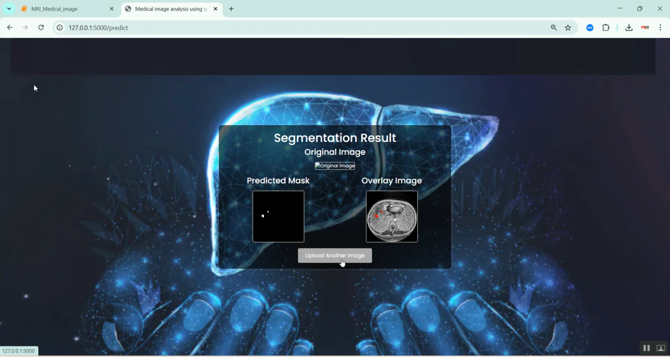Open the Chrome three-dot menu
The image size is (670, 357).
tap(661, 27)
